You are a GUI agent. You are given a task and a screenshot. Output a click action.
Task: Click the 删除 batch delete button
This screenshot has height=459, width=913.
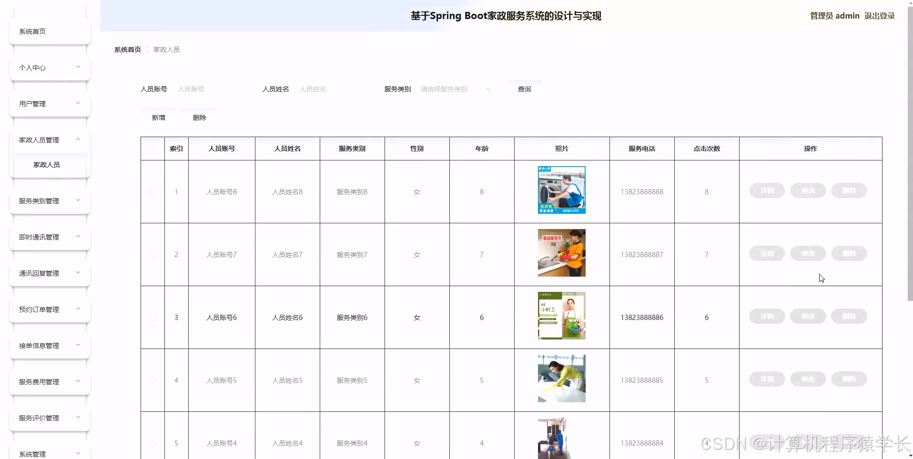pyautogui.click(x=199, y=117)
